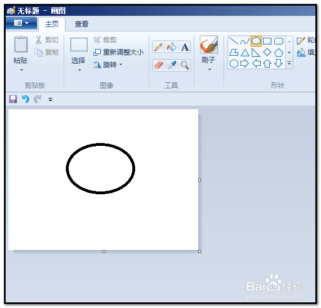The height and width of the screenshot is (308, 321).
Task: Click shapes gallery row-down arrow
Action: pos(289,52)
